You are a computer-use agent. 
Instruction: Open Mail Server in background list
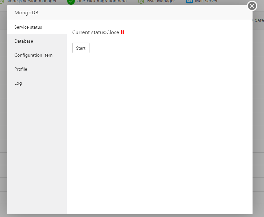click(x=206, y=2)
